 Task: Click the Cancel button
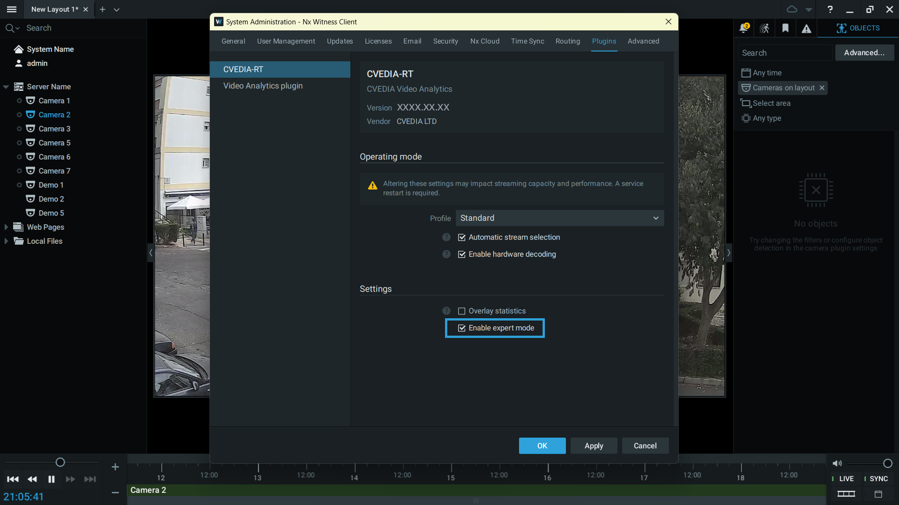pyautogui.click(x=645, y=446)
